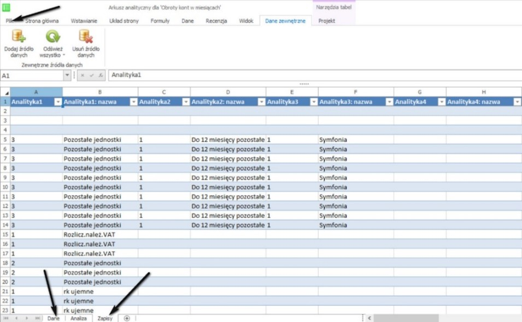The width and height of the screenshot is (522, 322).
Task: Click the Odśwież wszystko refresh icon
Action: point(52,37)
